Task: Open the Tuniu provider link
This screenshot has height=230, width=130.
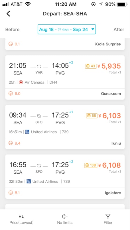Action: pyautogui.click(x=116, y=143)
